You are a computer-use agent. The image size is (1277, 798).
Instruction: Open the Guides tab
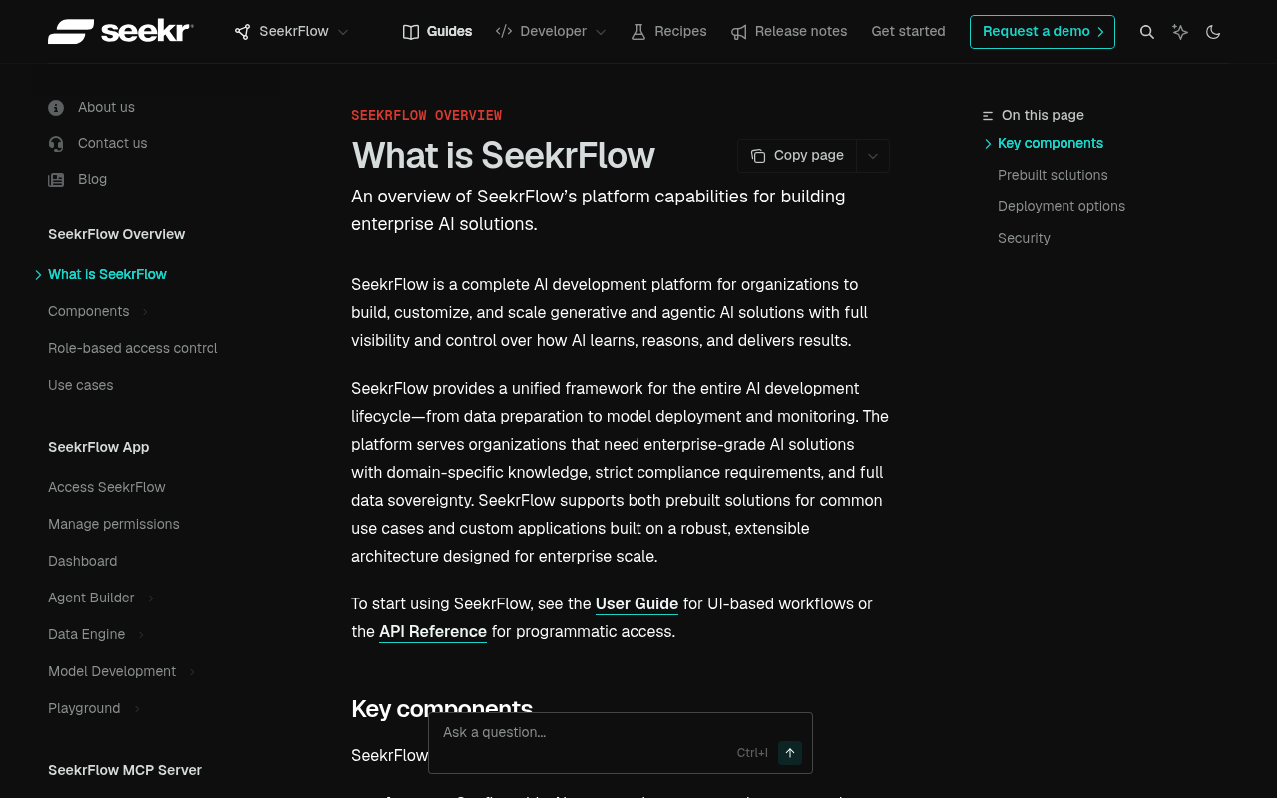coord(437,31)
